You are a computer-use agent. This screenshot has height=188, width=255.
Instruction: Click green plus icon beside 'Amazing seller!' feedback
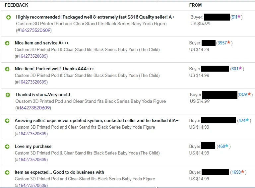(x=7, y=121)
